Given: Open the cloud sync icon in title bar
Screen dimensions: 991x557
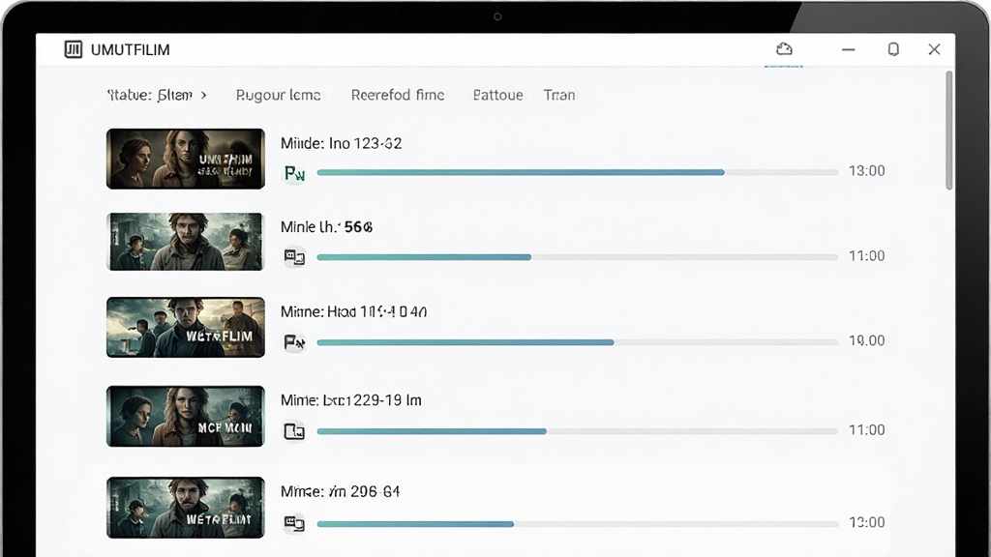Looking at the screenshot, I should 784,49.
